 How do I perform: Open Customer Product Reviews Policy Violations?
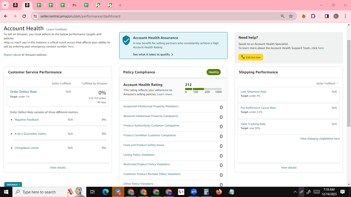[x=152, y=174]
